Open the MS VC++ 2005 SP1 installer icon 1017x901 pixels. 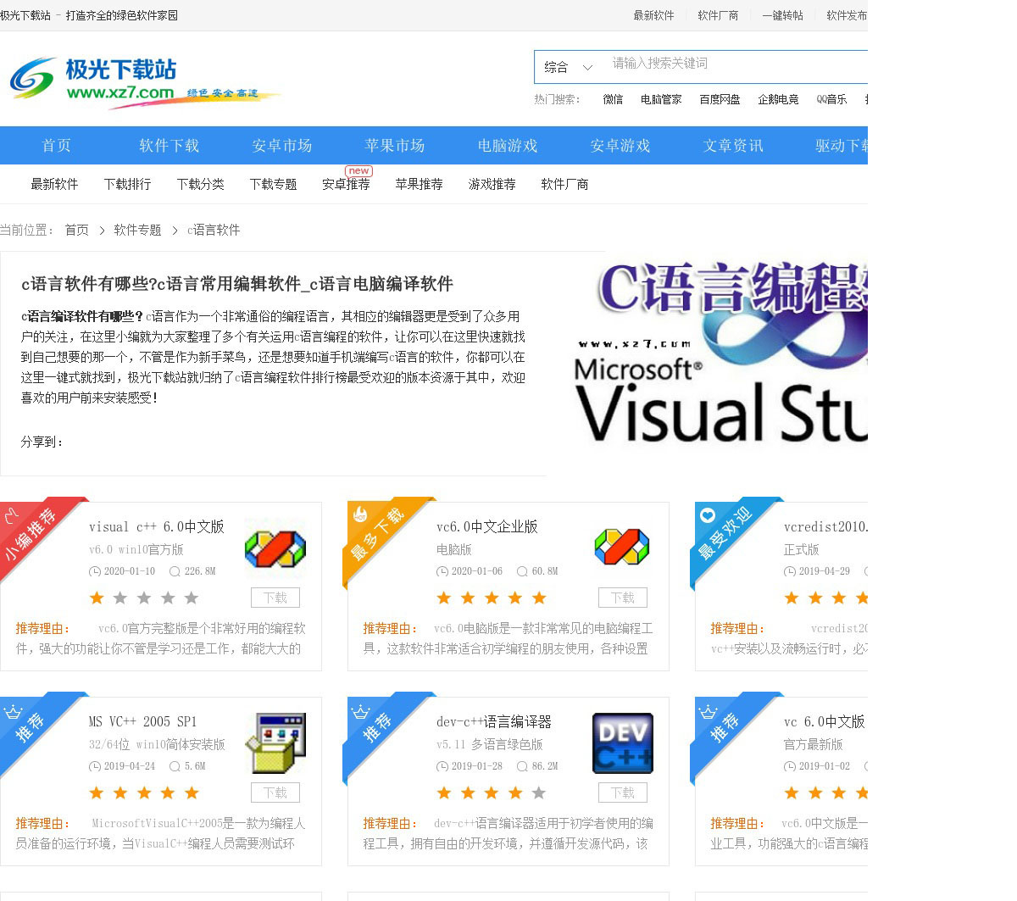click(275, 743)
